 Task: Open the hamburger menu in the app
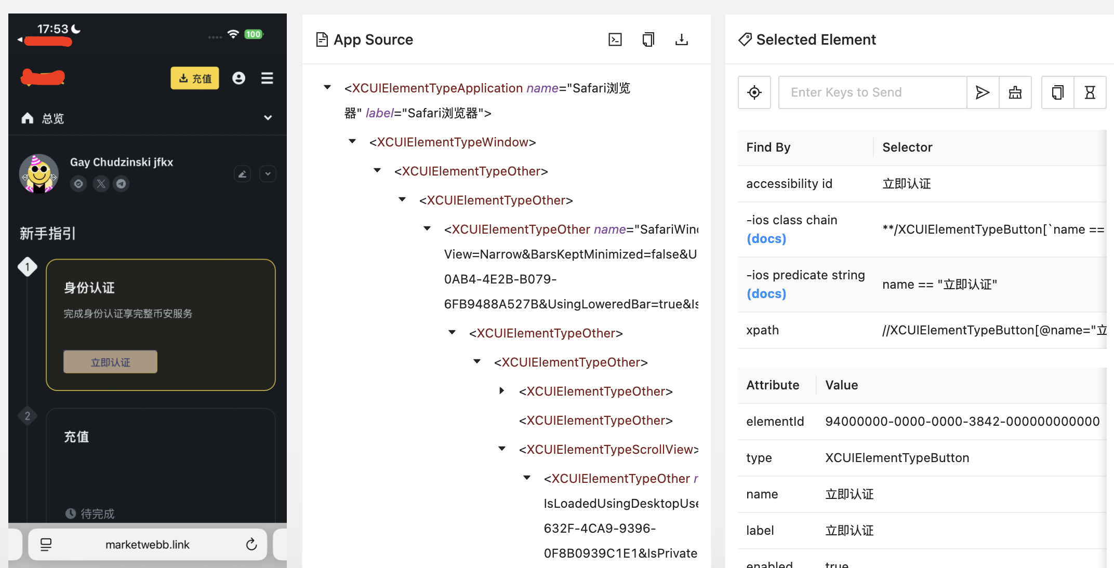point(267,78)
